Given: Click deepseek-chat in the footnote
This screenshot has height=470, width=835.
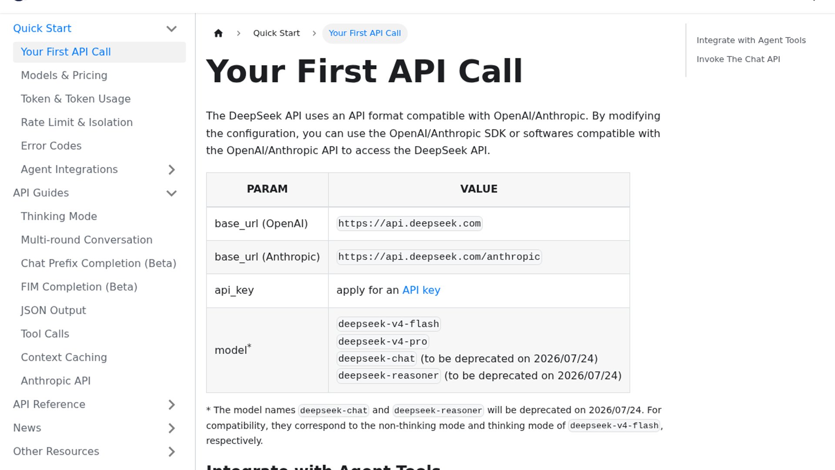Looking at the screenshot, I should (334, 410).
